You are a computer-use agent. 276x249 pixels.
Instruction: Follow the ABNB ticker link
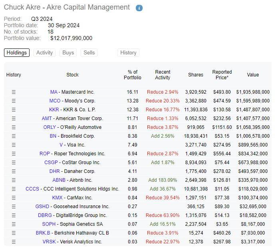pyautogui.click(x=59, y=180)
